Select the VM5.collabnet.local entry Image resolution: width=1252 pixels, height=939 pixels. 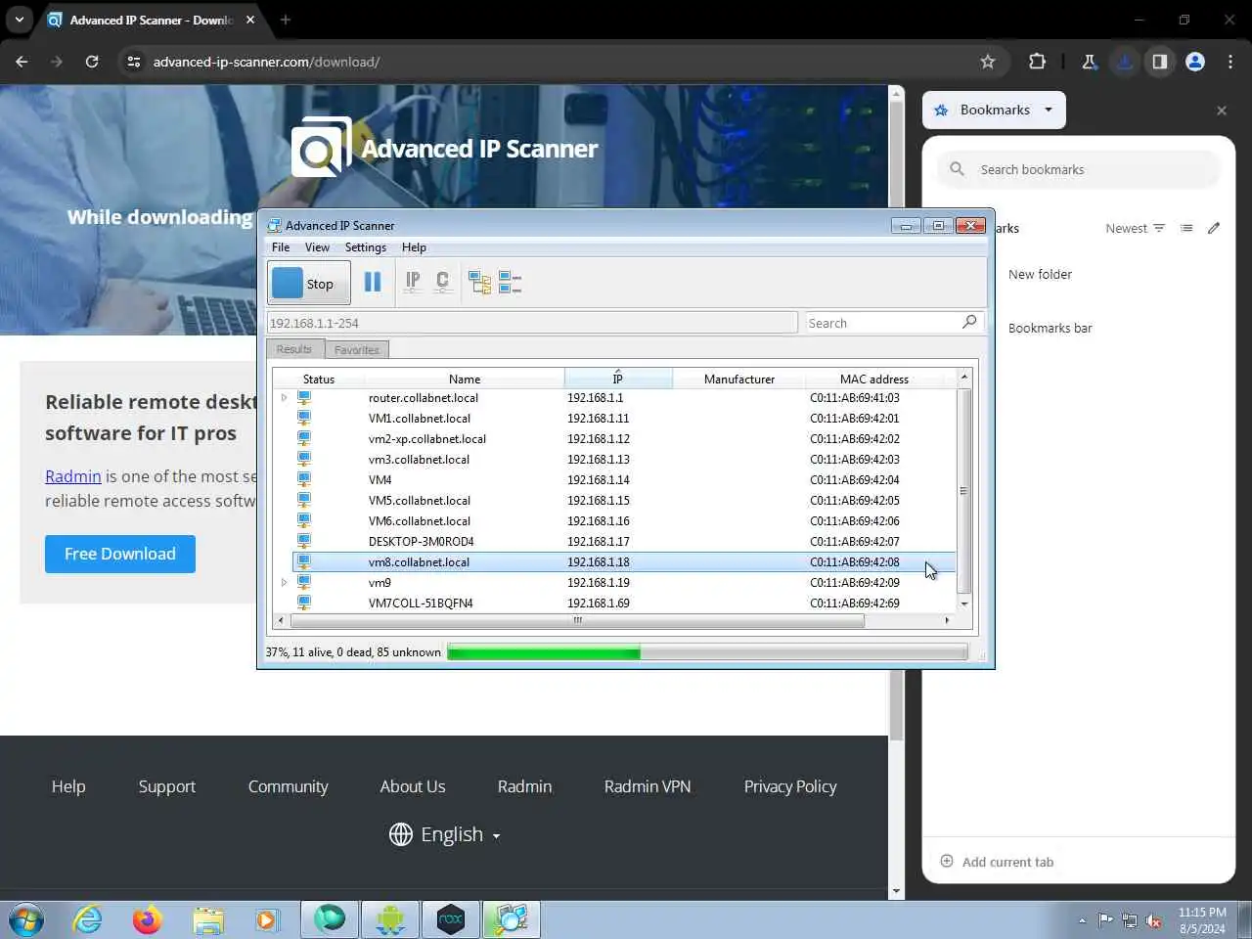[x=420, y=501]
